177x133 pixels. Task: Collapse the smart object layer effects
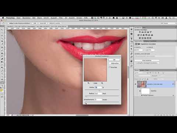(175, 84)
